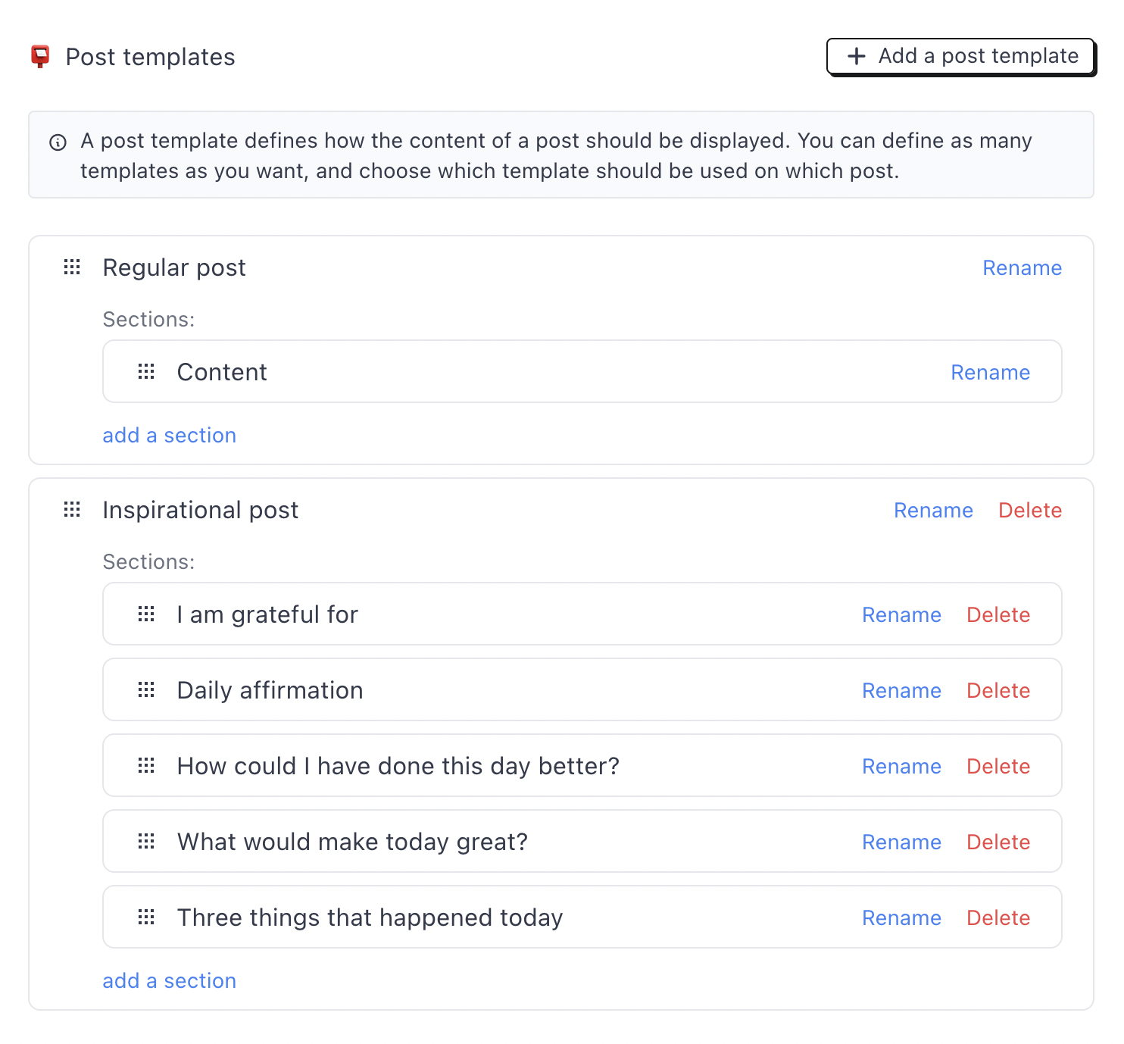This screenshot has height=1044, width=1124.
Task: Rename the I am grateful for section
Action: (901, 615)
